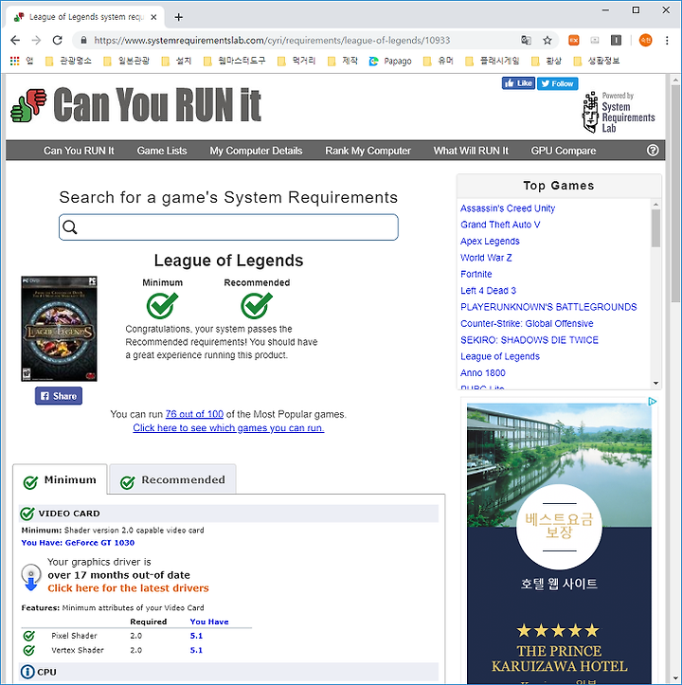
Task: Share on Facebook with the Share button
Action: (x=59, y=396)
